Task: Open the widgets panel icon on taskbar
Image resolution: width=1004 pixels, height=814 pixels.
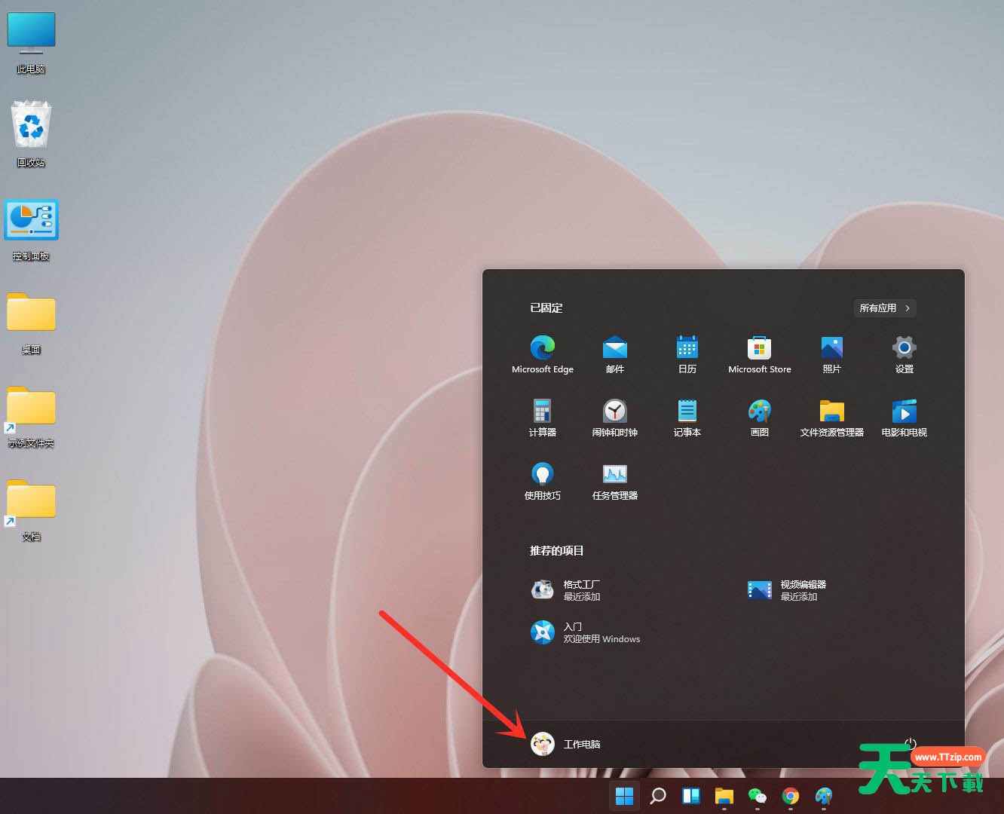Action: point(691,796)
